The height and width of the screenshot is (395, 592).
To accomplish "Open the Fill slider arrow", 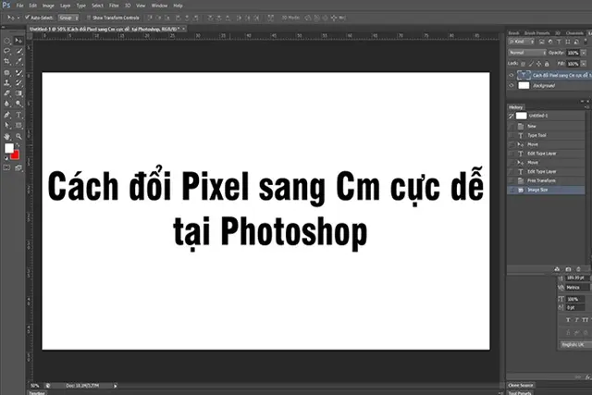I will 584,64.
